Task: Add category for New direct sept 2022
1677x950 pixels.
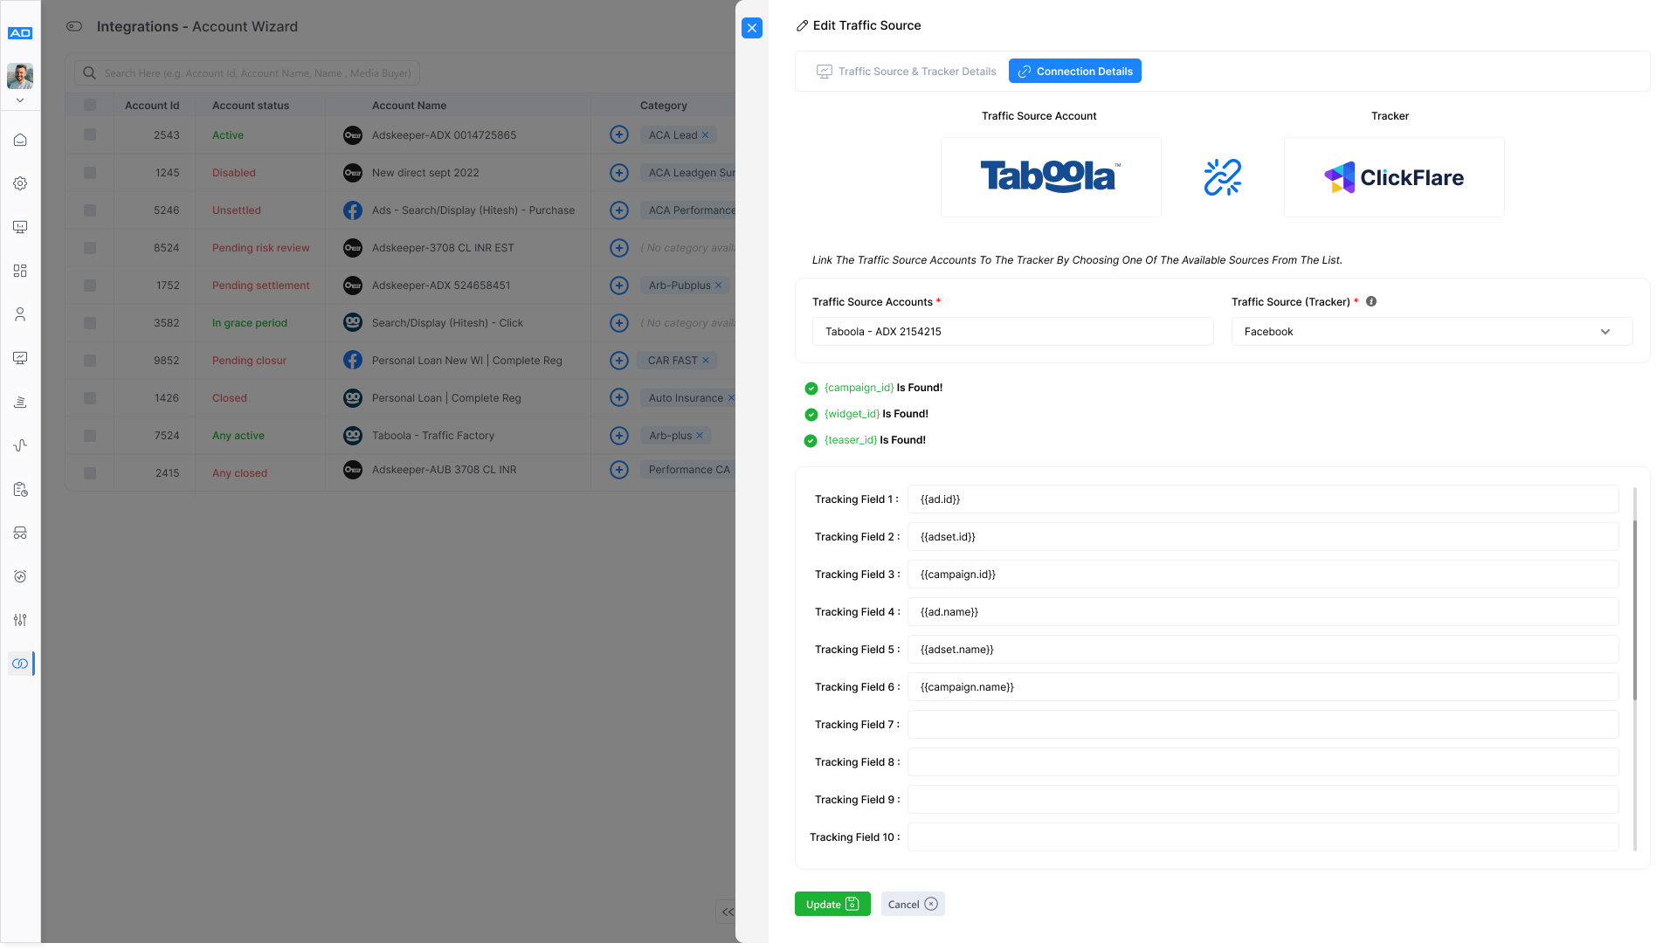Action: click(619, 173)
